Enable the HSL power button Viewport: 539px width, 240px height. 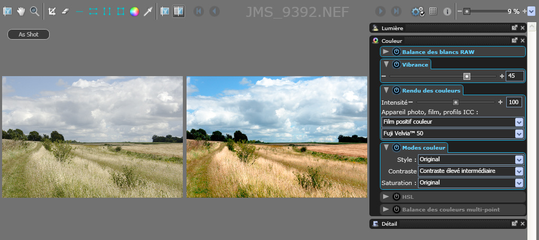click(x=397, y=197)
